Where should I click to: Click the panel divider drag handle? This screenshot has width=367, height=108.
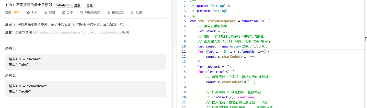point(175,68)
